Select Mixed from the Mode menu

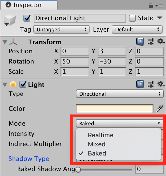119,144
